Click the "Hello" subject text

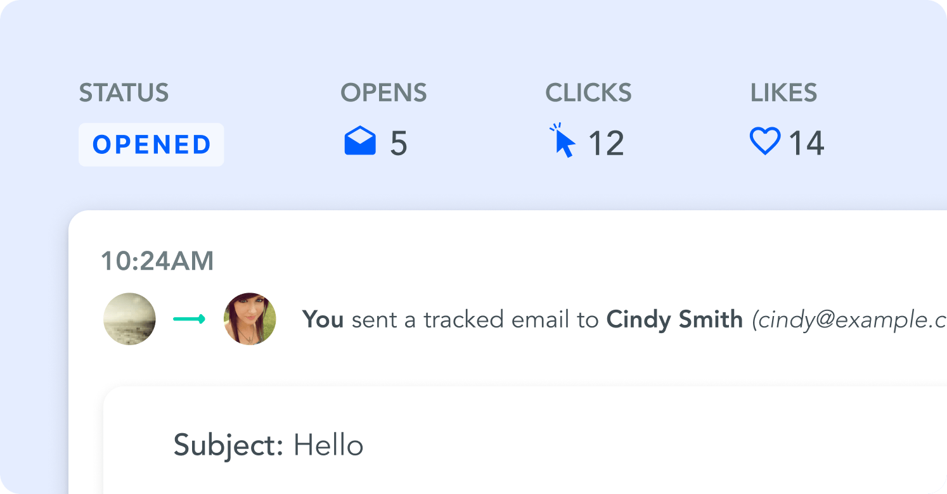pyautogui.click(x=328, y=445)
